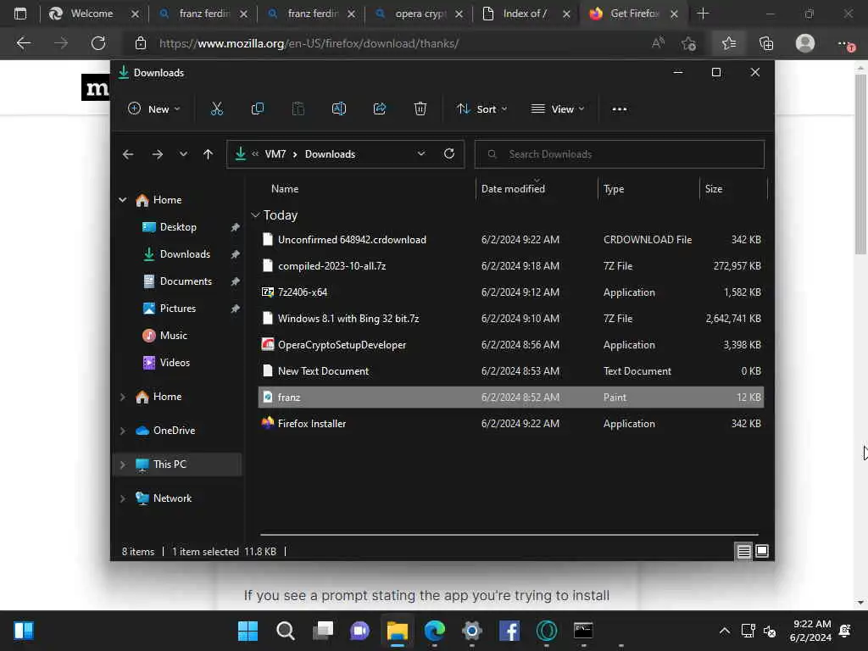The height and width of the screenshot is (651, 868).
Task: Open the Settings gear on taskbar
Action: point(471,631)
